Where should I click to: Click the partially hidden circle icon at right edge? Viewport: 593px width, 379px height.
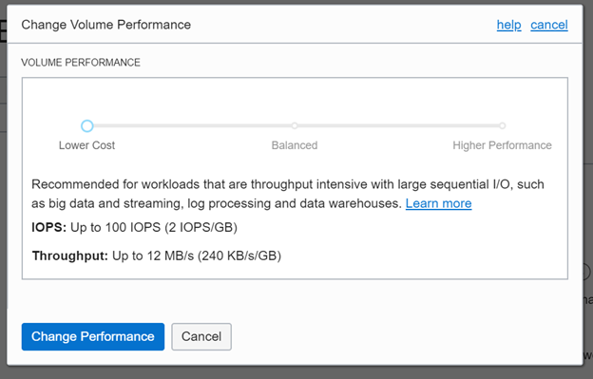(586, 272)
